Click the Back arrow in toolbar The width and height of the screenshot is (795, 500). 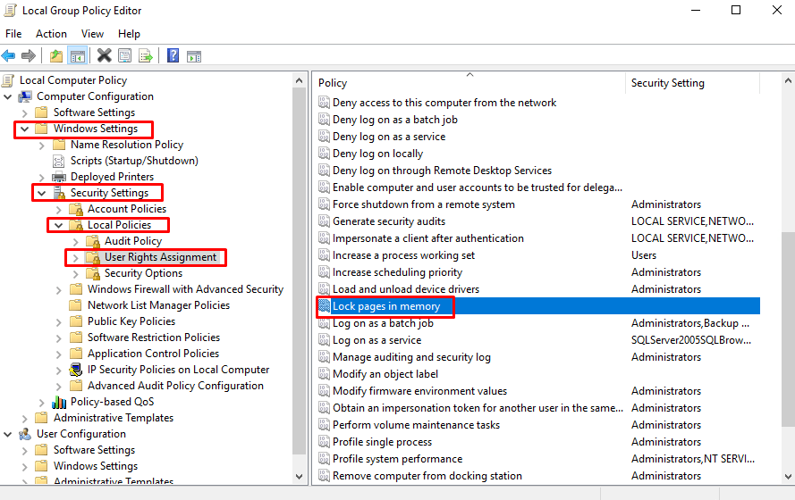9,55
